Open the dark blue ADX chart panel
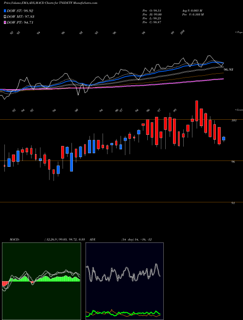The image size is (243, 320). [x=124, y=281]
